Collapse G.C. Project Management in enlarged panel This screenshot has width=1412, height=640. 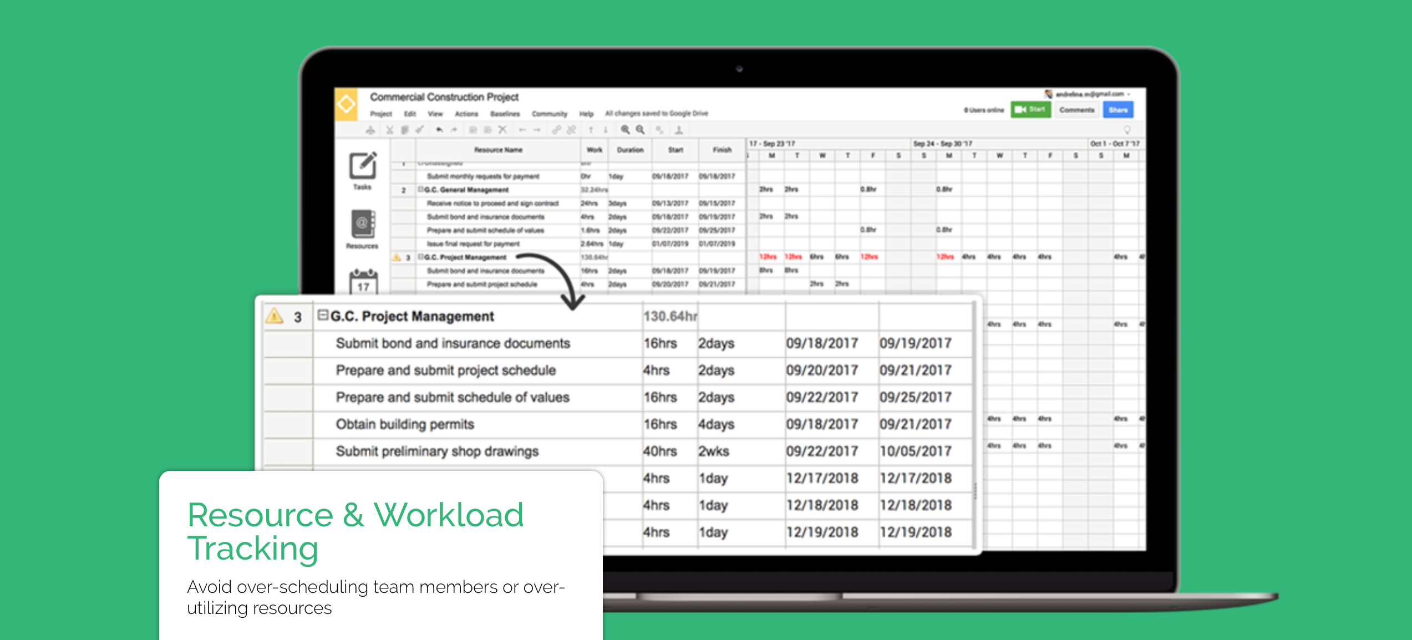pyautogui.click(x=323, y=315)
